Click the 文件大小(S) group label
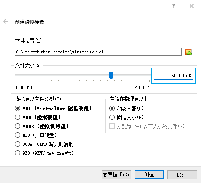The image size is (201, 183). coord(28,65)
